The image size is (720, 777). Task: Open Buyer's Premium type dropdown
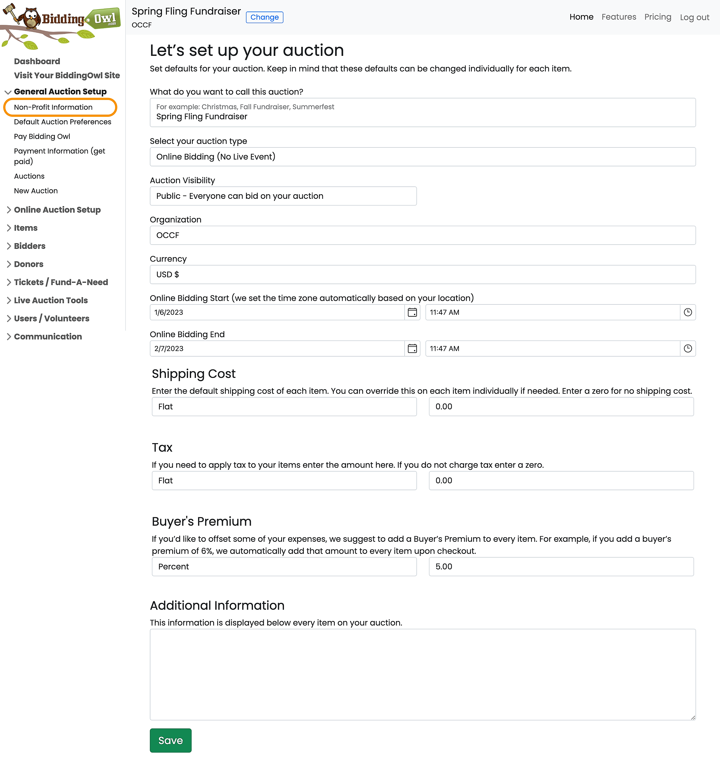pyautogui.click(x=284, y=566)
